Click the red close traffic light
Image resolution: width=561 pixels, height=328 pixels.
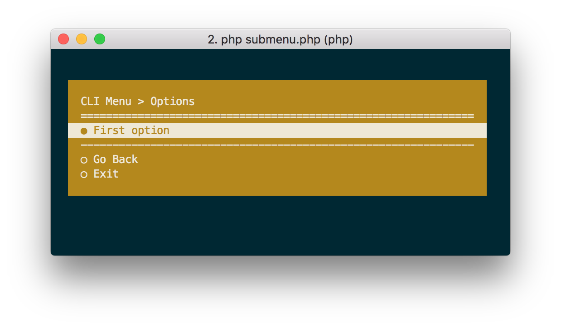coord(63,39)
